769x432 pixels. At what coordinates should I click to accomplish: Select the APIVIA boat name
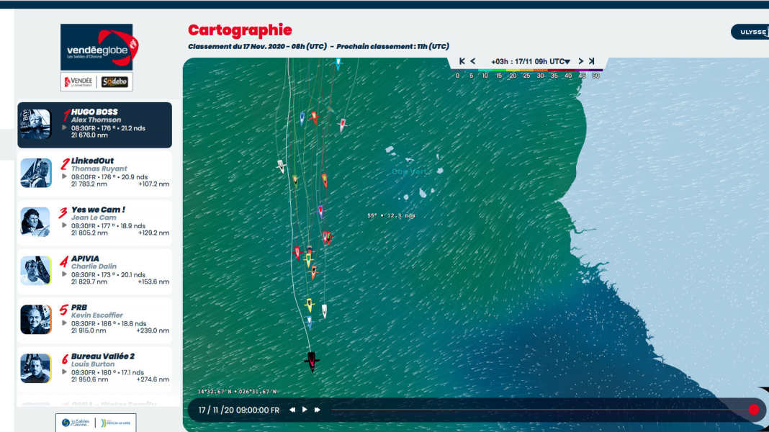tap(86, 258)
